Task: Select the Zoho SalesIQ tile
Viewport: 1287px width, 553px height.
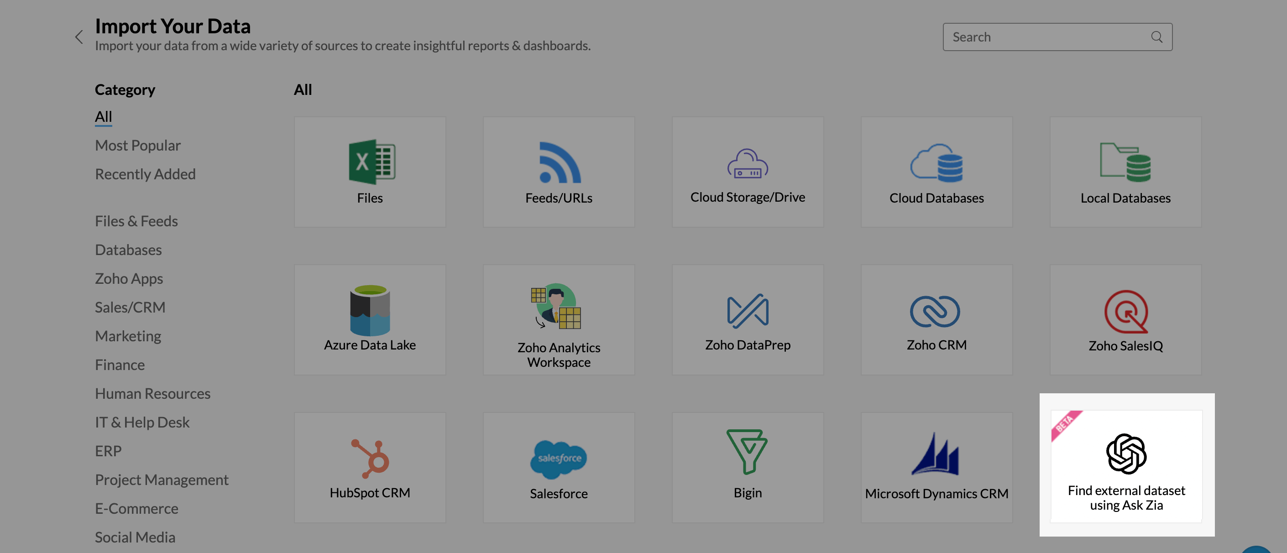Action: (x=1125, y=320)
